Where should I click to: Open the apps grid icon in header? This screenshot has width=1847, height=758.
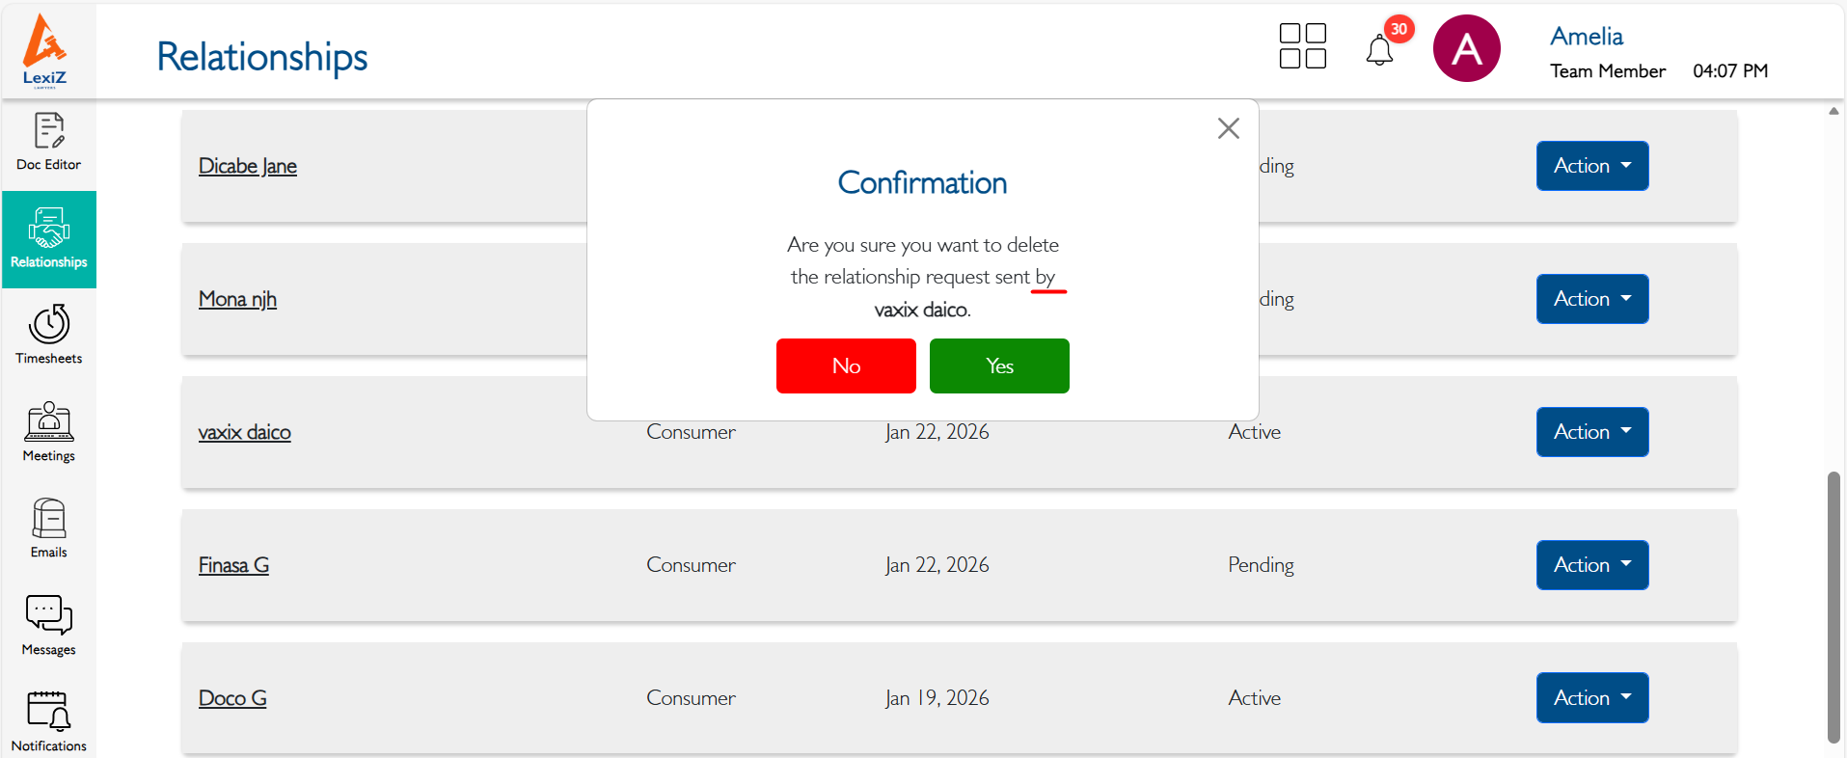pos(1302,46)
